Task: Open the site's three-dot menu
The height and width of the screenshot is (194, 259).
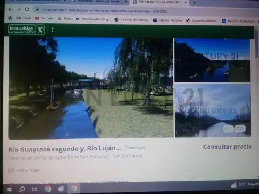Action: tap(53, 30)
